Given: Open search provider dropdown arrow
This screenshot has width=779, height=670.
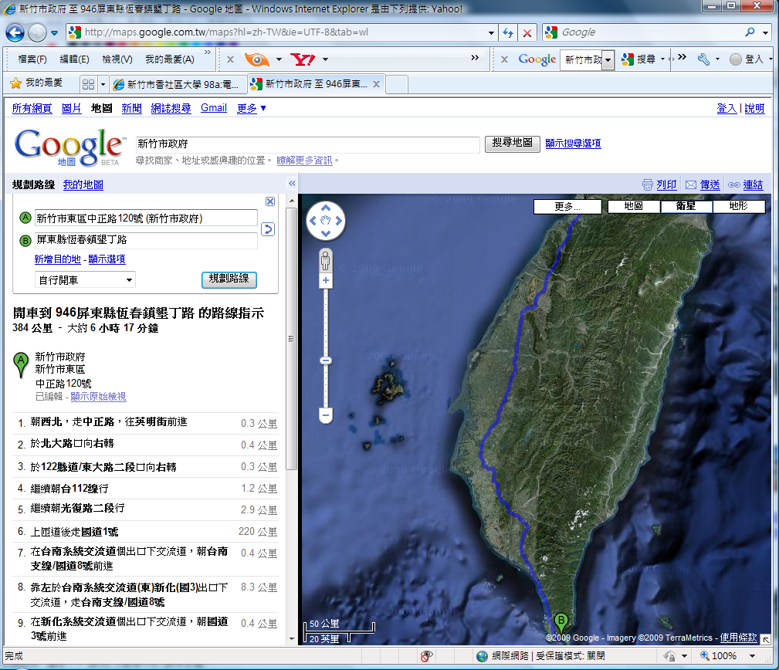Looking at the screenshot, I should click(766, 32).
